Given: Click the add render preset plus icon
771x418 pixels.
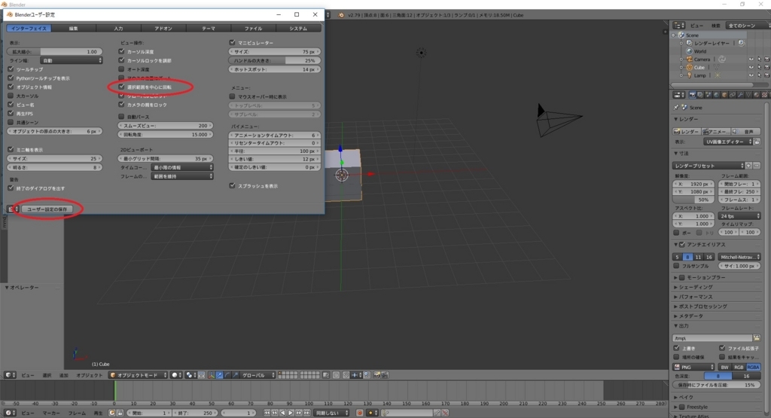Looking at the screenshot, I should (749, 166).
